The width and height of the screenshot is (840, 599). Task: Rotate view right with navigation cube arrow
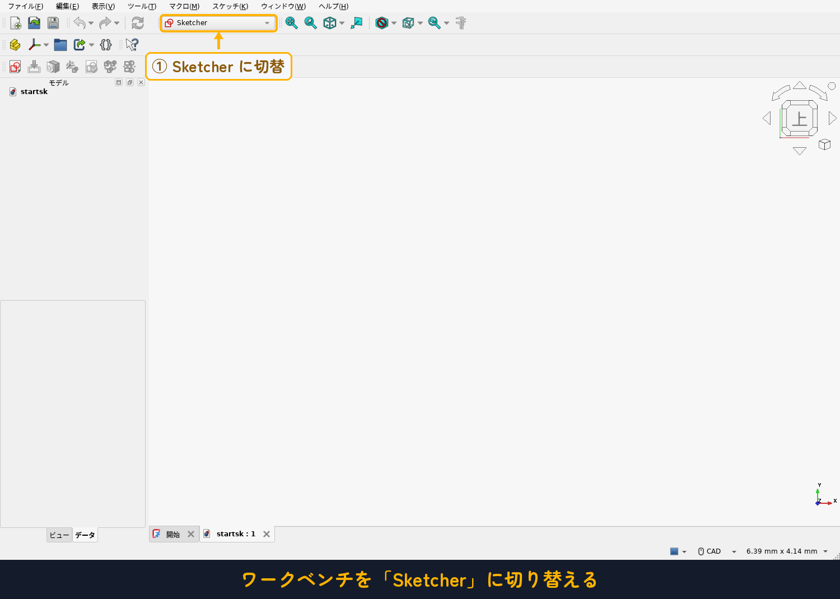833,118
